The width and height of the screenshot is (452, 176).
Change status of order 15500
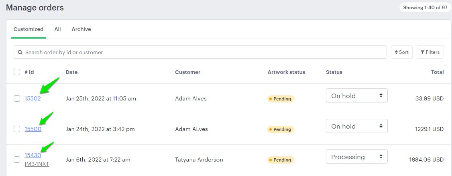pos(356,126)
